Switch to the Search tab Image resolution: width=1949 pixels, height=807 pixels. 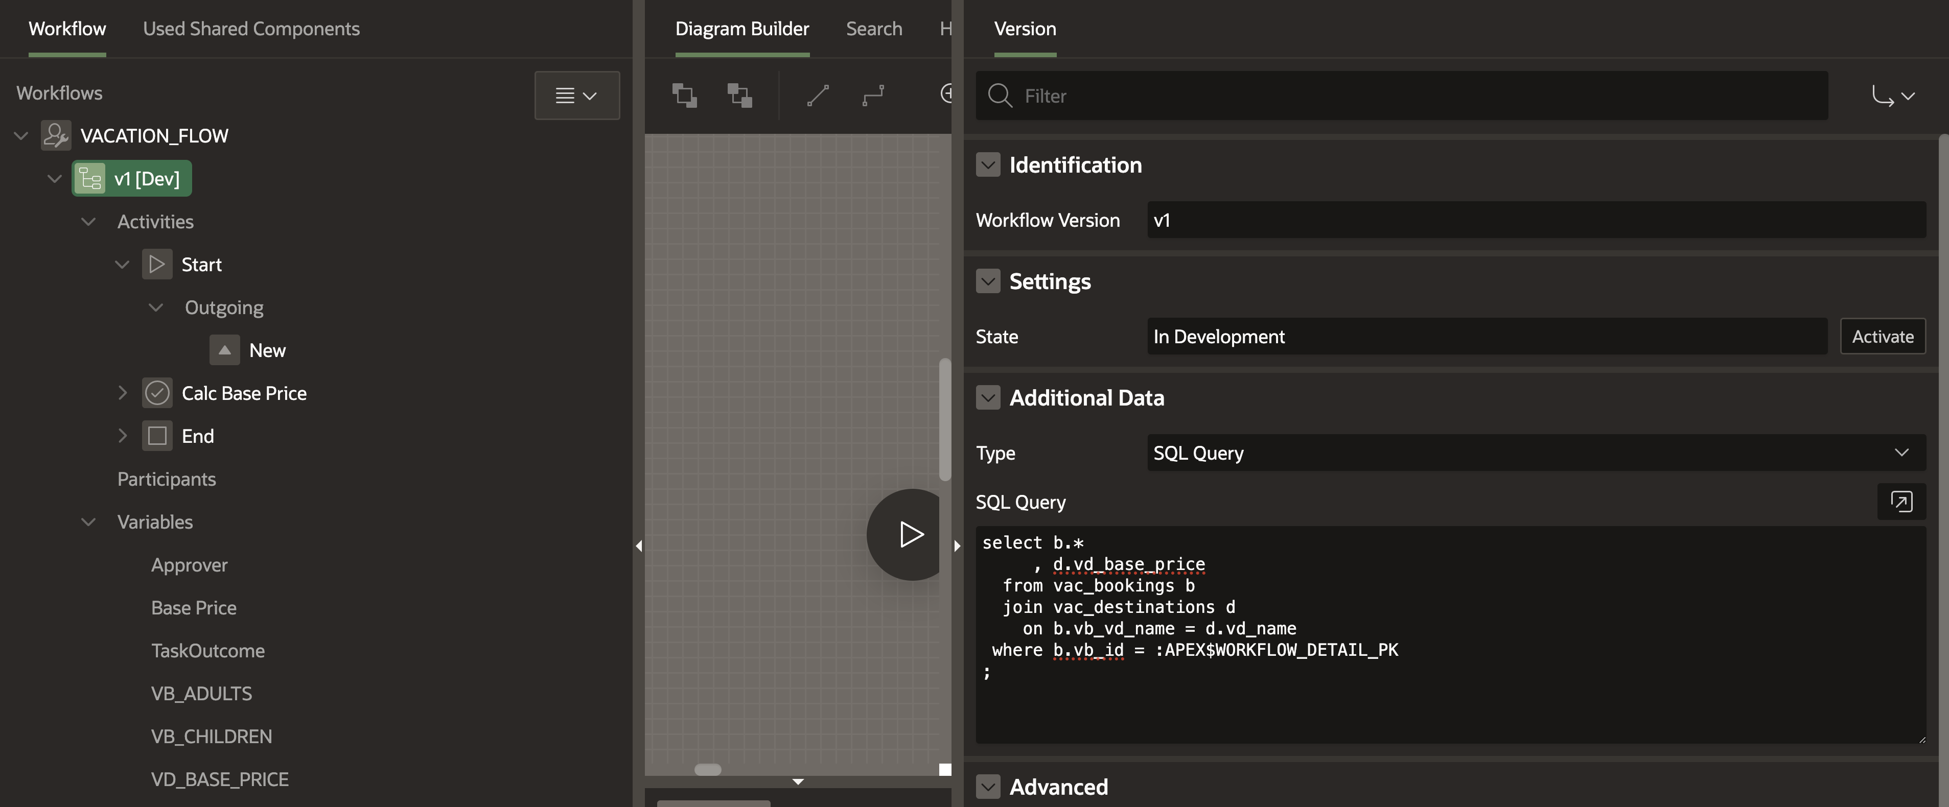pyautogui.click(x=874, y=29)
